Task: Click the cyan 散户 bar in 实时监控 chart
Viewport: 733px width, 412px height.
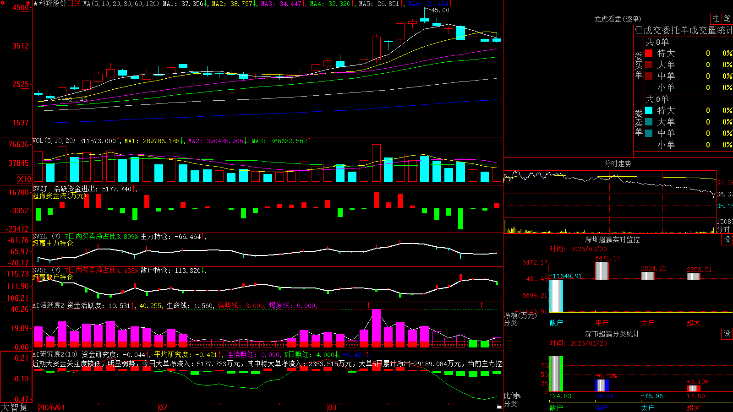Action: (556, 296)
